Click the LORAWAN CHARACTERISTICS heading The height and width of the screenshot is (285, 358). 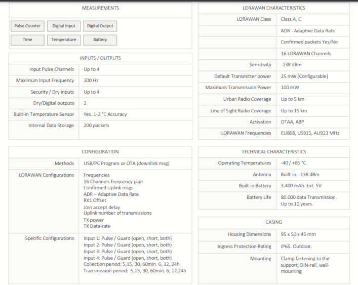274,8
